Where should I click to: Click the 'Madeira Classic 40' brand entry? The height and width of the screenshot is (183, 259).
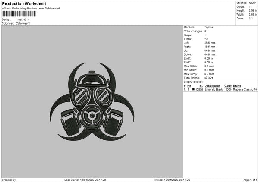(x=245, y=89)
